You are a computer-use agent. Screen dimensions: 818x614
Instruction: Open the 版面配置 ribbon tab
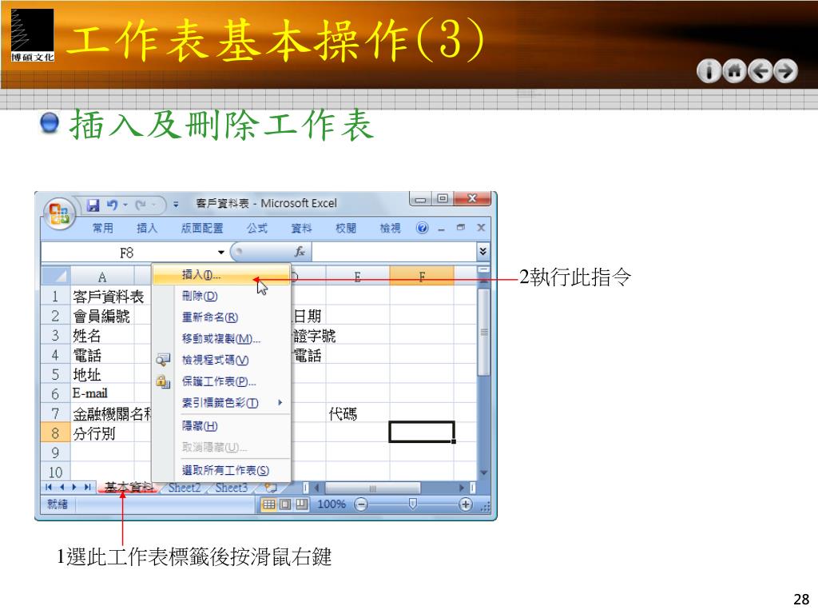coord(202,228)
